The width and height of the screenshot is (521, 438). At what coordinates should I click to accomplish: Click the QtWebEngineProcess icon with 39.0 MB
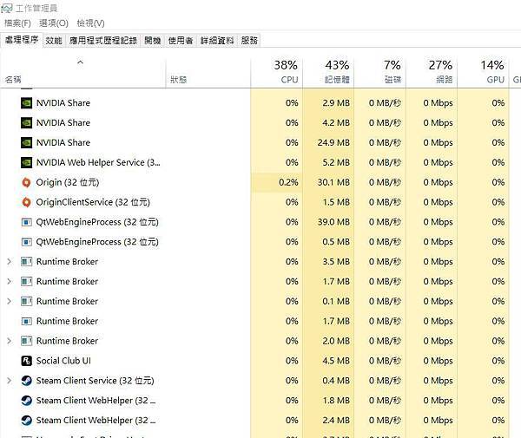[27, 222]
